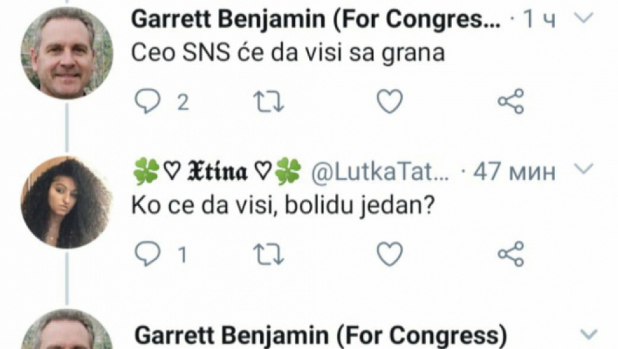Visit the @LutkaTat... handle profile
This screenshot has width=618, height=349.
point(381,172)
